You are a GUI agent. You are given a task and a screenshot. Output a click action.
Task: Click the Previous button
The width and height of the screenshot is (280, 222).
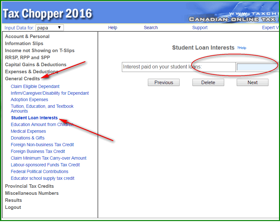pos(164,83)
